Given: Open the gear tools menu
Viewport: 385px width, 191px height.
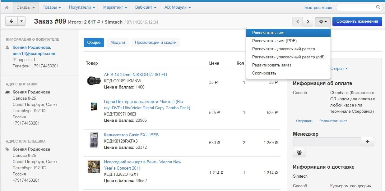Looking at the screenshot, I should [x=322, y=21].
